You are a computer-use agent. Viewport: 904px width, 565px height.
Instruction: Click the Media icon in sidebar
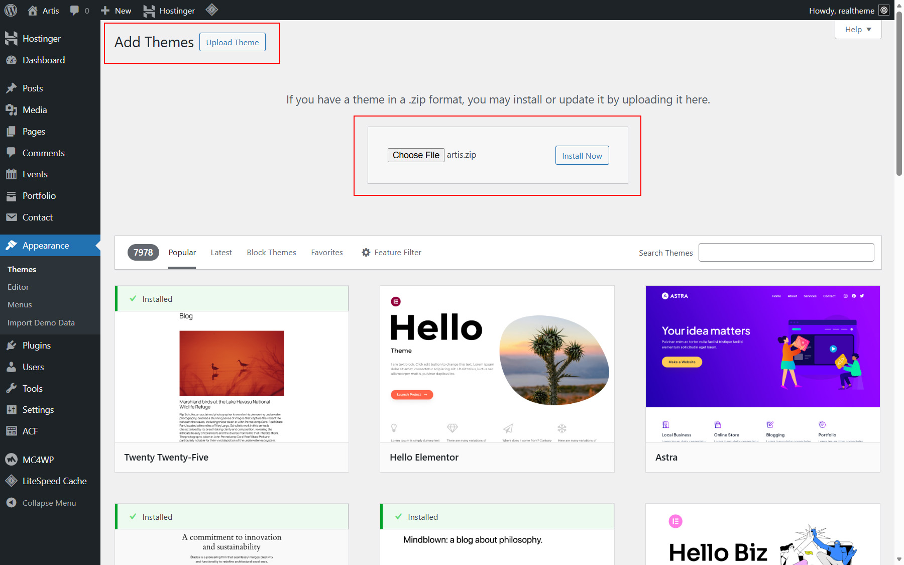[11, 110]
